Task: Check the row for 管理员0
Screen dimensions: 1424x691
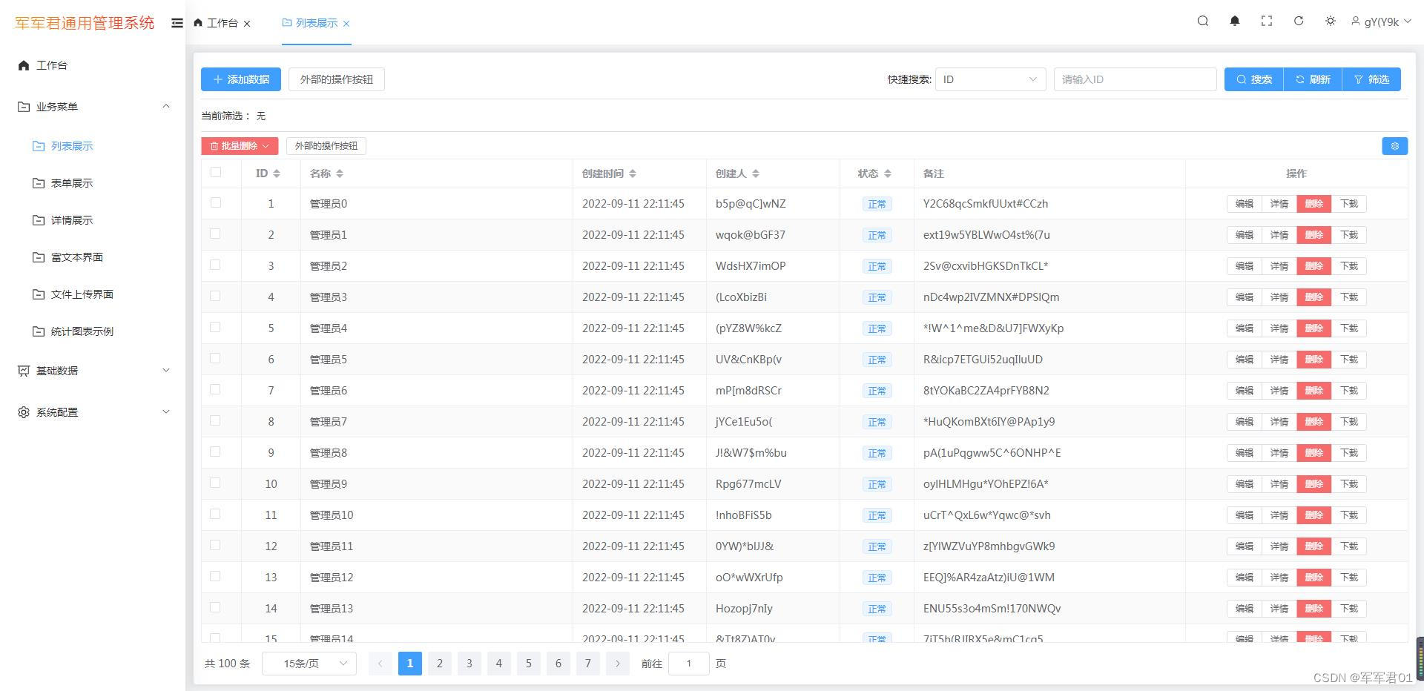Action: point(216,202)
